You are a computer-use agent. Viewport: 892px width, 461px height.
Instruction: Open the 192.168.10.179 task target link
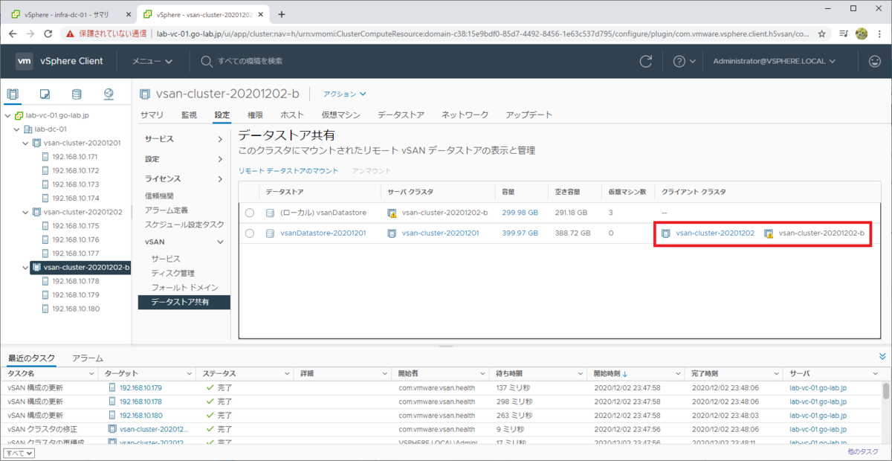click(x=140, y=387)
